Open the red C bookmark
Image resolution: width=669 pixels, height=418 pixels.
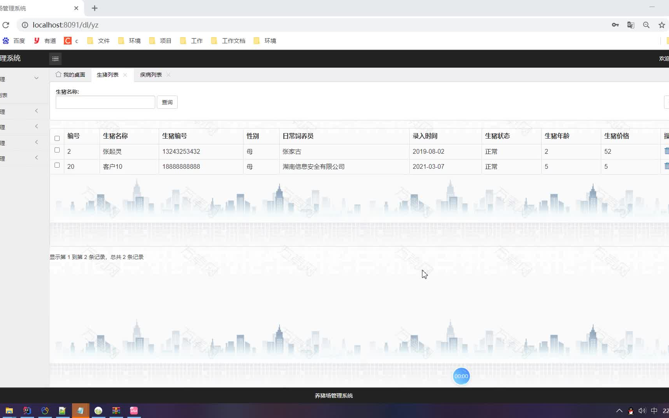coord(71,41)
